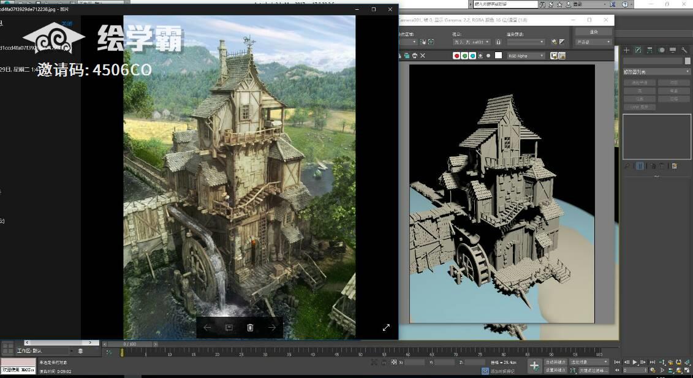Open the selected objects dropdown beside Auto Key
Screen dimensions: 693x378
tap(589, 362)
